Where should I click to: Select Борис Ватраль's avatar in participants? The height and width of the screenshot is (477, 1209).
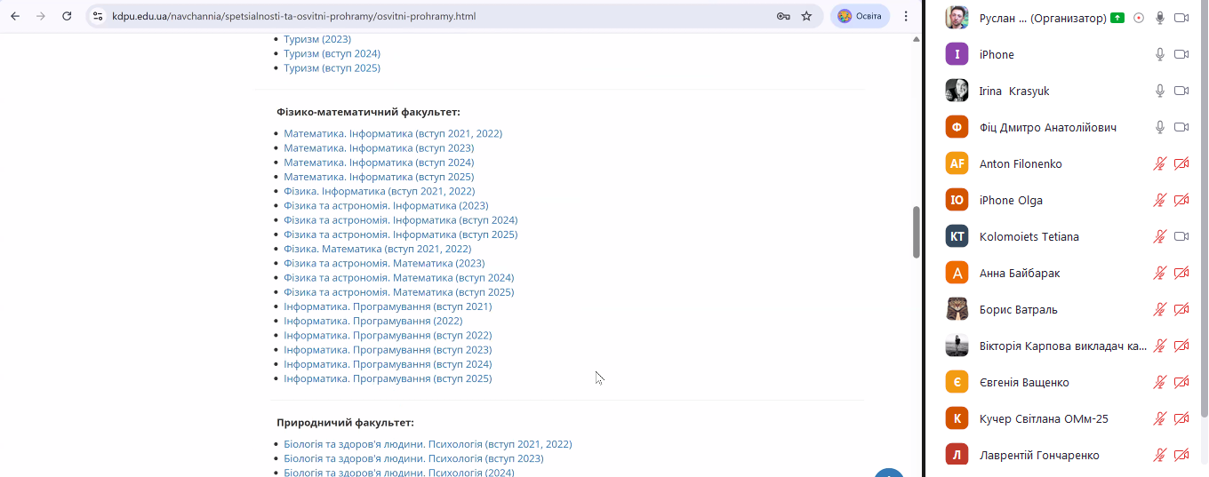[x=957, y=309]
